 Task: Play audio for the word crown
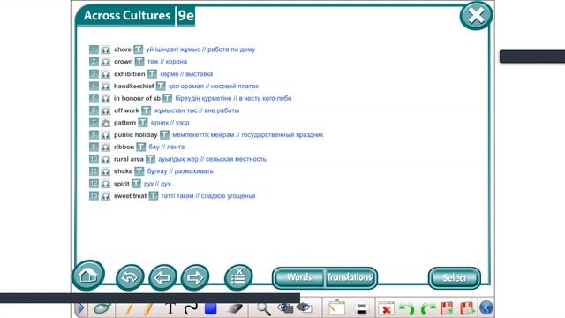tap(105, 62)
